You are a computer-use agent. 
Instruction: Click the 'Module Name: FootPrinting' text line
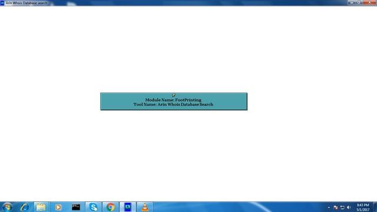[173, 100]
